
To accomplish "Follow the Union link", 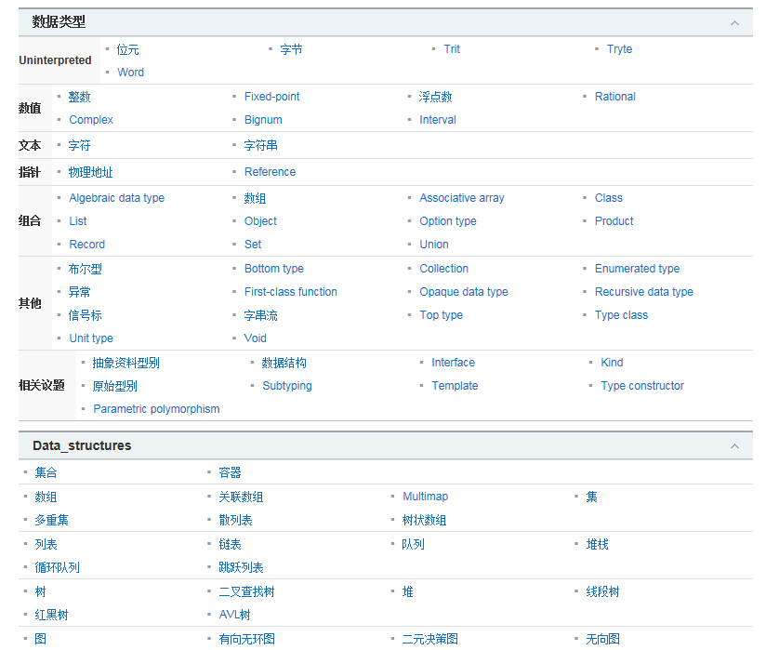I will coord(434,245).
